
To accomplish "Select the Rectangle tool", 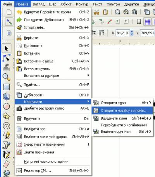I will (x=6, y=87).
